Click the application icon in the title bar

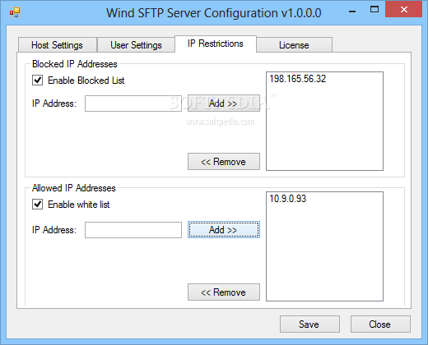click(x=15, y=12)
